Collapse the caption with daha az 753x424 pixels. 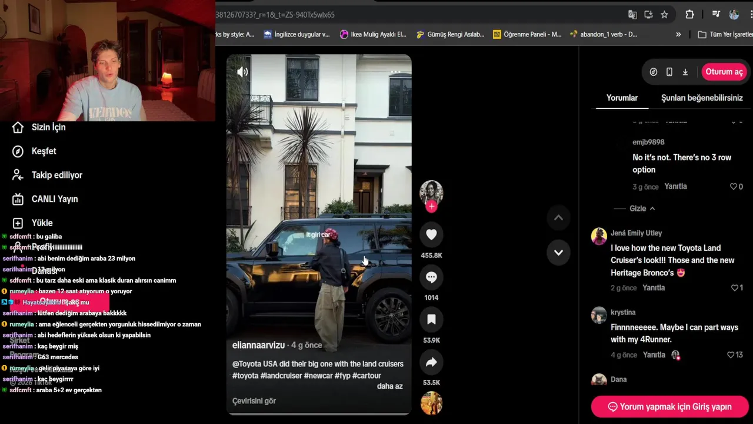389,386
